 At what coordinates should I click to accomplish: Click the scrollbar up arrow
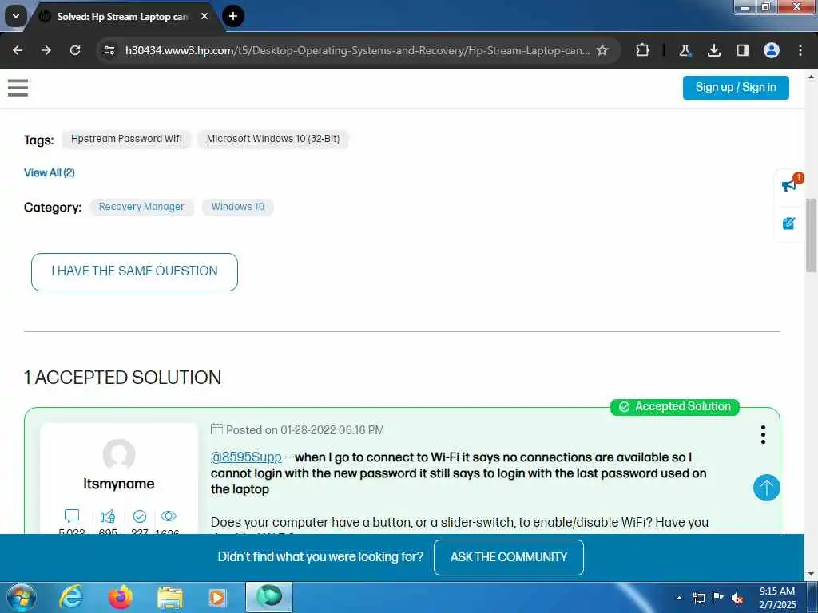(812, 76)
